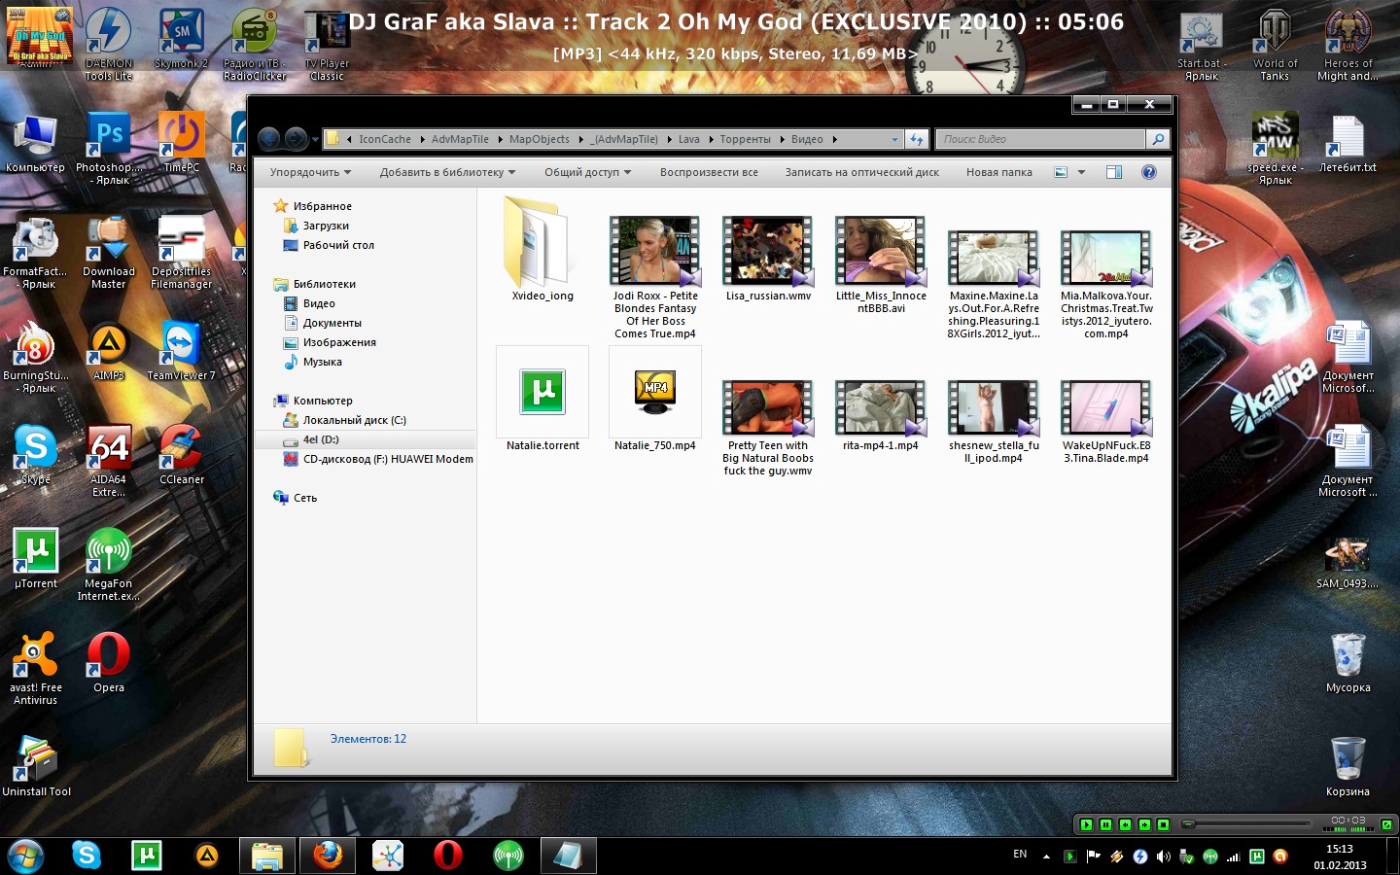Click the CCleaner desktop icon

click(182, 454)
